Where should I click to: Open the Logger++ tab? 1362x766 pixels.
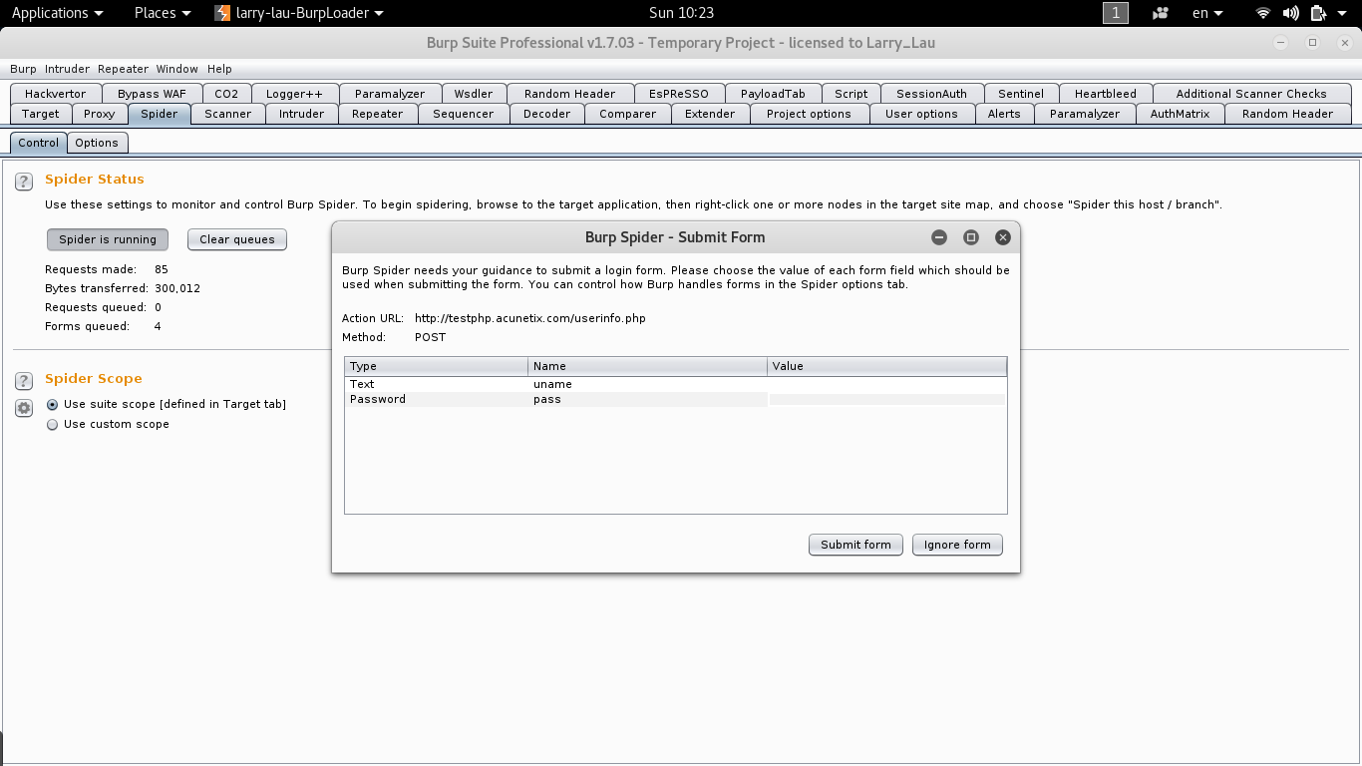click(x=295, y=94)
